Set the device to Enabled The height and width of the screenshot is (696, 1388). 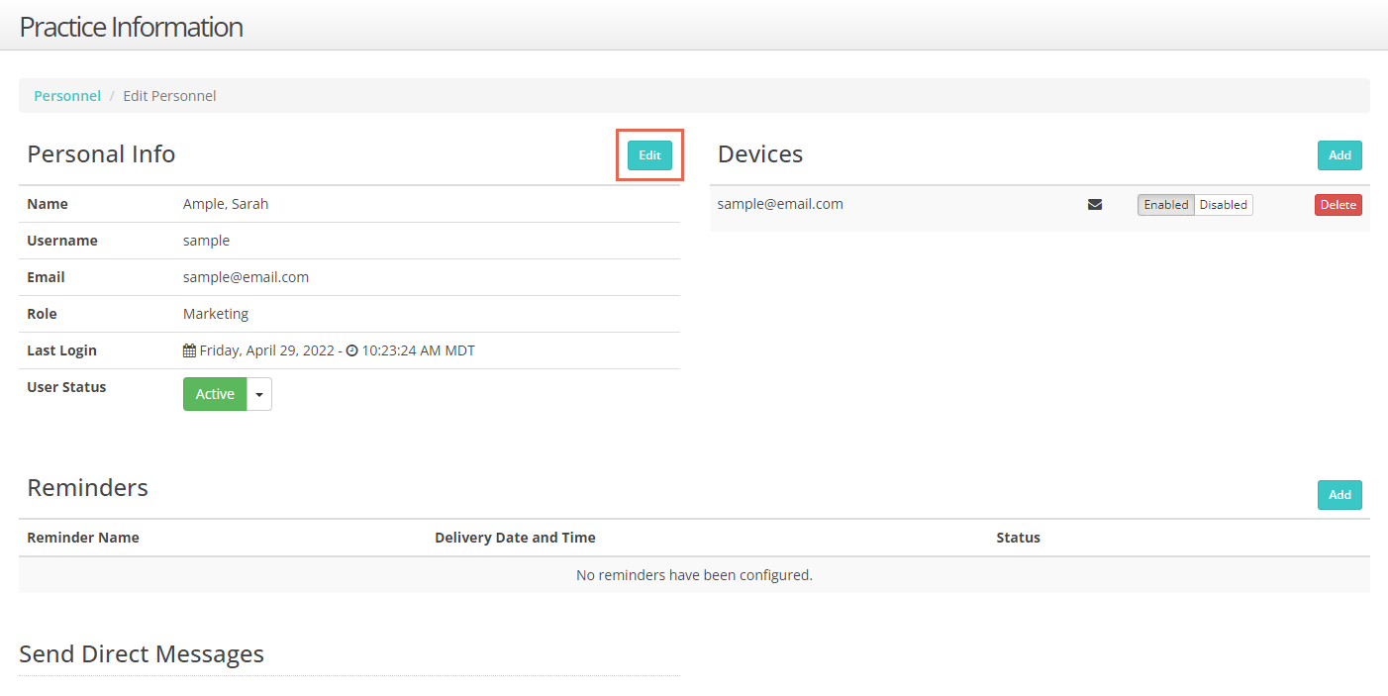[x=1166, y=205]
